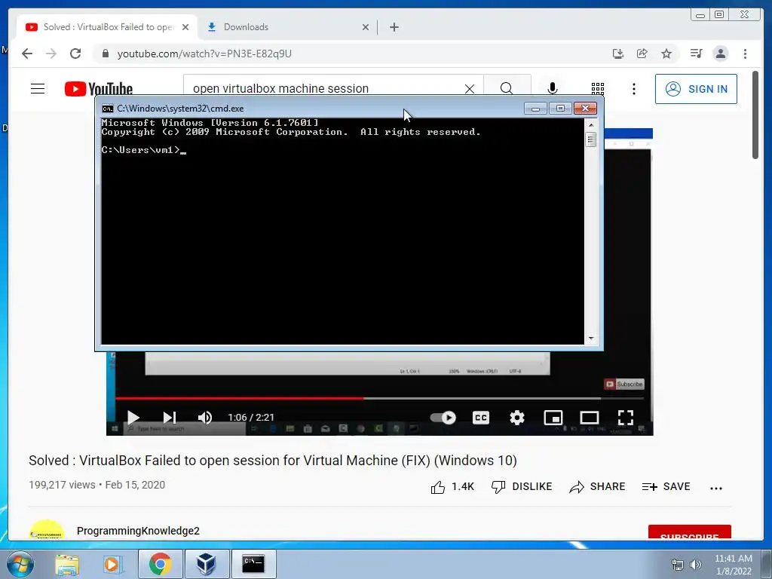
Task: Open more actions ellipsis under video
Action: pyautogui.click(x=716, y=489)
